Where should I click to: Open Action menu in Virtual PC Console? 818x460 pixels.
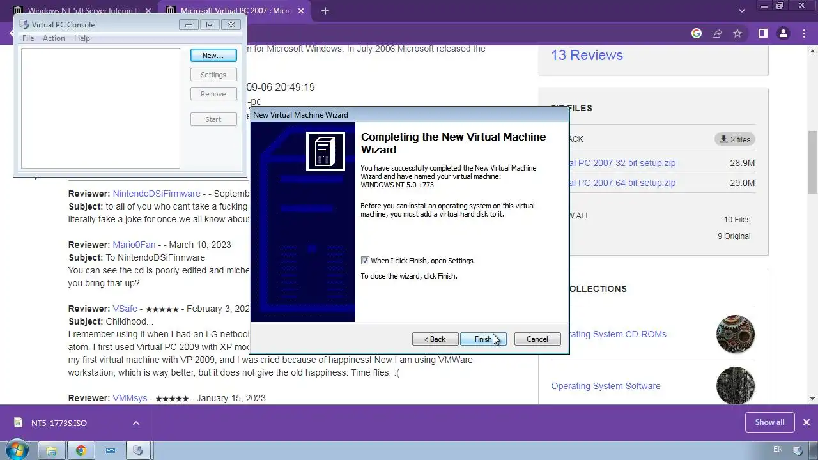(x=54, y=38)
